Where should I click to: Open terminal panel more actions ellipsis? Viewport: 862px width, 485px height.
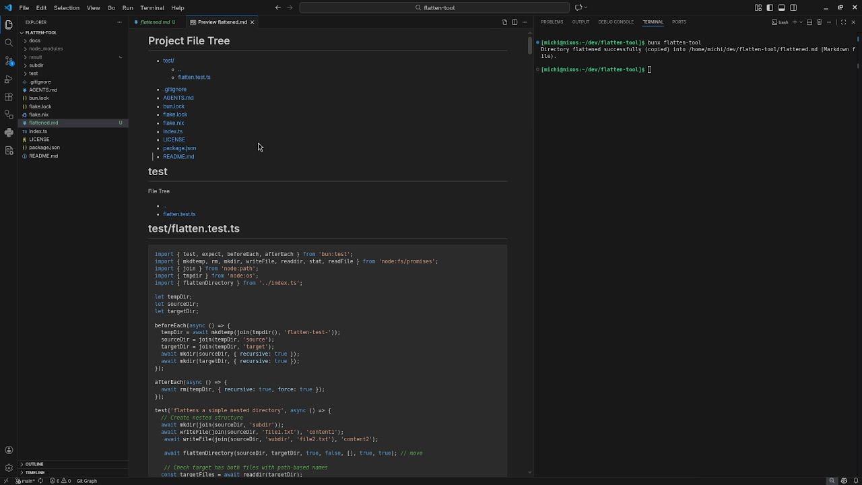(829, 22)
